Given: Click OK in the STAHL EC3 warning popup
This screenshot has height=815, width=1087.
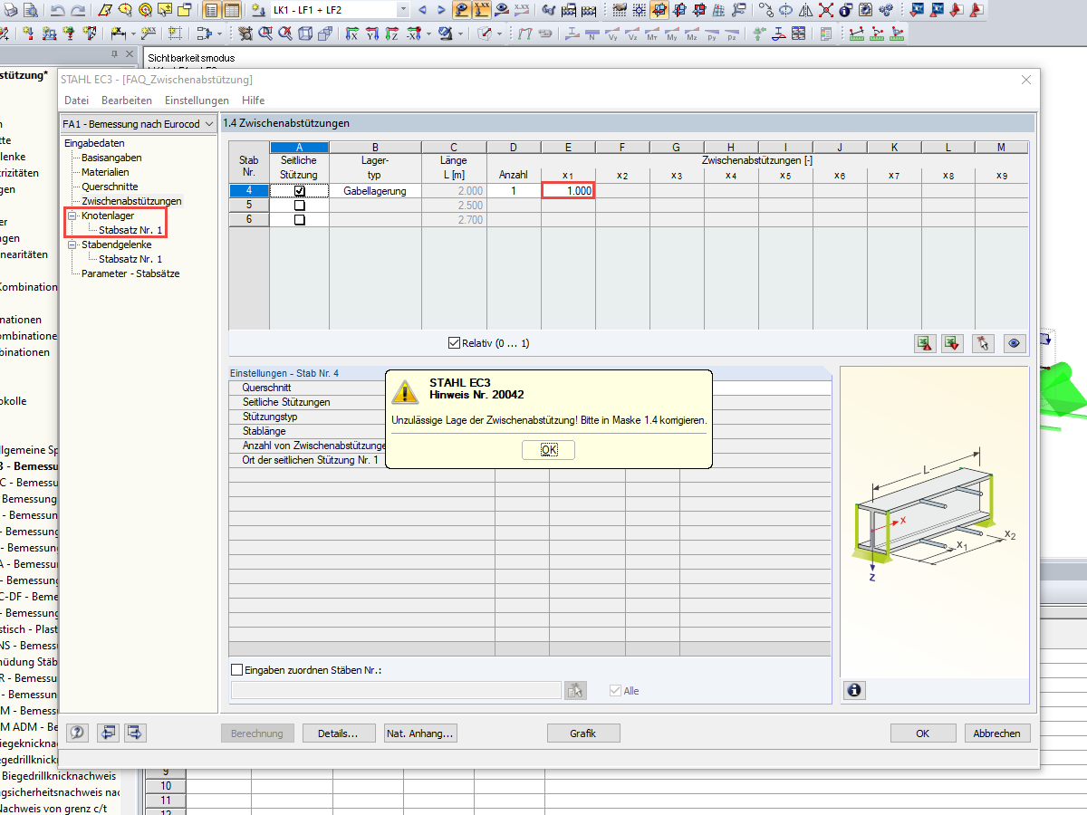Looking at the screenshot, I should (x=549, y=450).
